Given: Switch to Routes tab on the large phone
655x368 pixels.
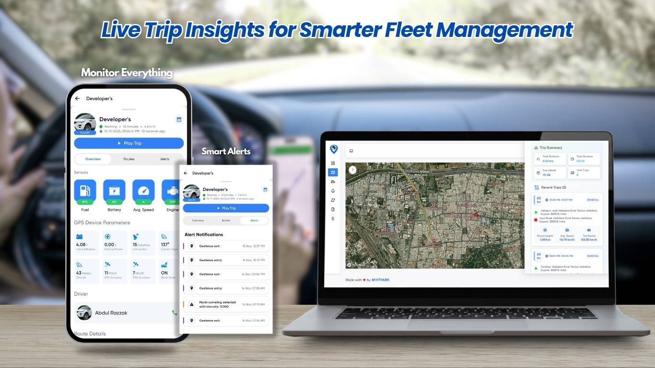Looking at the screenshot, I should tap(129, 159).
